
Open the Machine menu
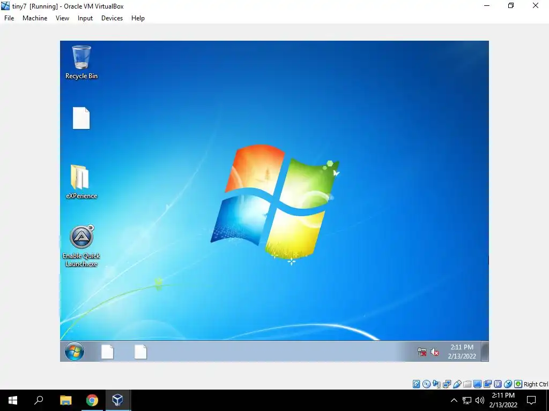35,18
